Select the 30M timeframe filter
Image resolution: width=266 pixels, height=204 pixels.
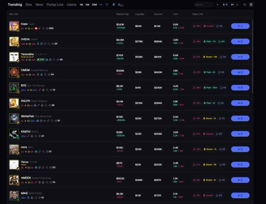tap(94, 5)
